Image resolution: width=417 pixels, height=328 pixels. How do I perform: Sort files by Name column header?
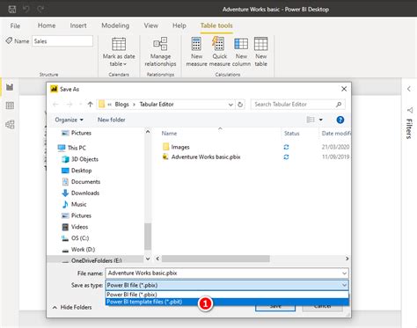(x=169, y=134)
